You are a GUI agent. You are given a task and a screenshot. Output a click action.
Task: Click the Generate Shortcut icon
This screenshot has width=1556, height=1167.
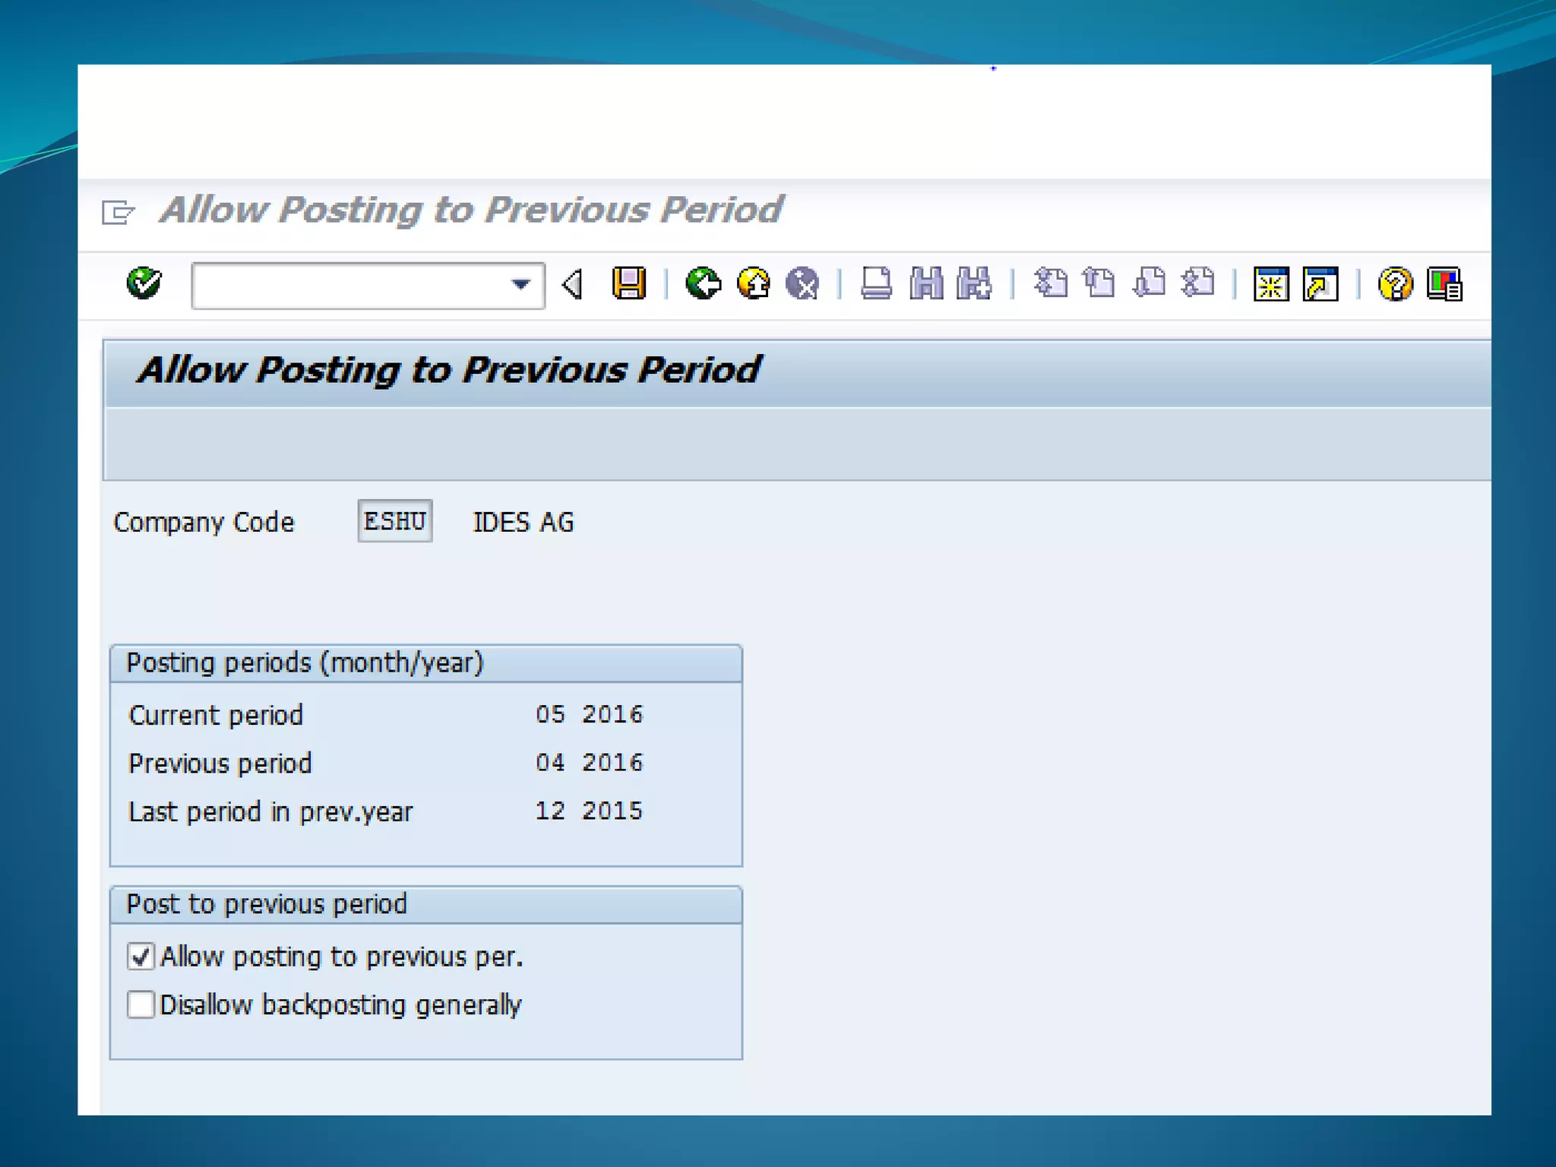click(x=1320, y=284)
